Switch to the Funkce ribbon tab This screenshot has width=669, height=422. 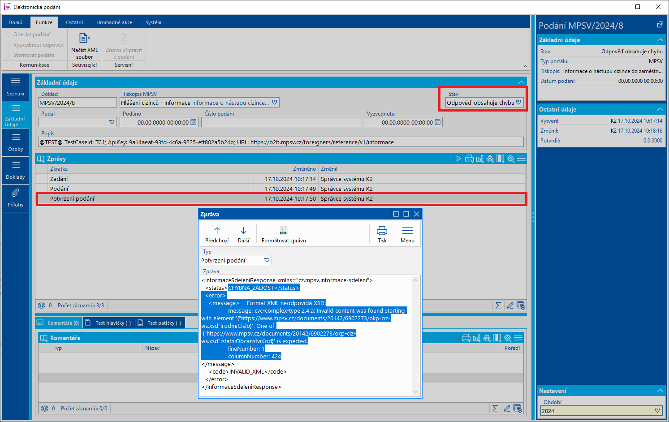44,22
